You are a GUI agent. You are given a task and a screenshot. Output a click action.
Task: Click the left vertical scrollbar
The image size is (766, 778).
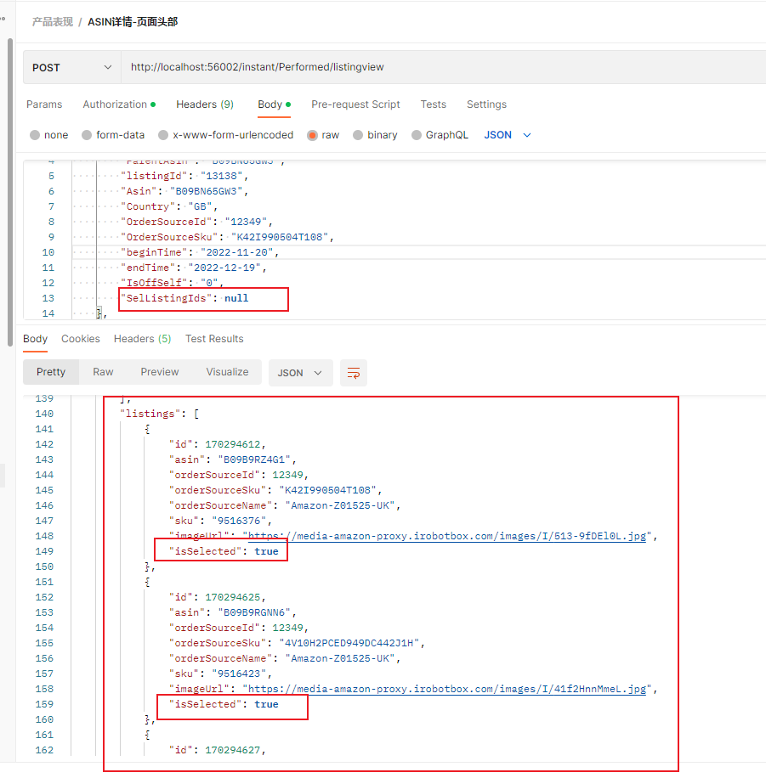10,193
